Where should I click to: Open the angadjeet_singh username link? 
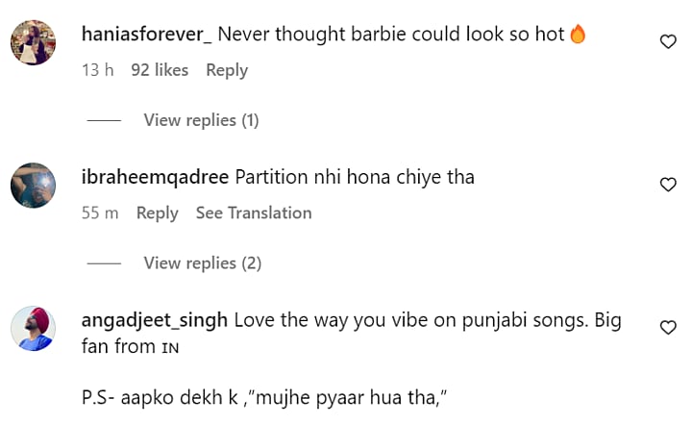click(156, 320)
